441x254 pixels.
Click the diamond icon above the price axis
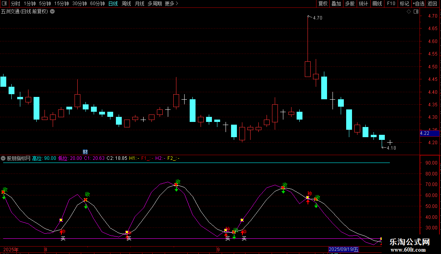(409, 12)
